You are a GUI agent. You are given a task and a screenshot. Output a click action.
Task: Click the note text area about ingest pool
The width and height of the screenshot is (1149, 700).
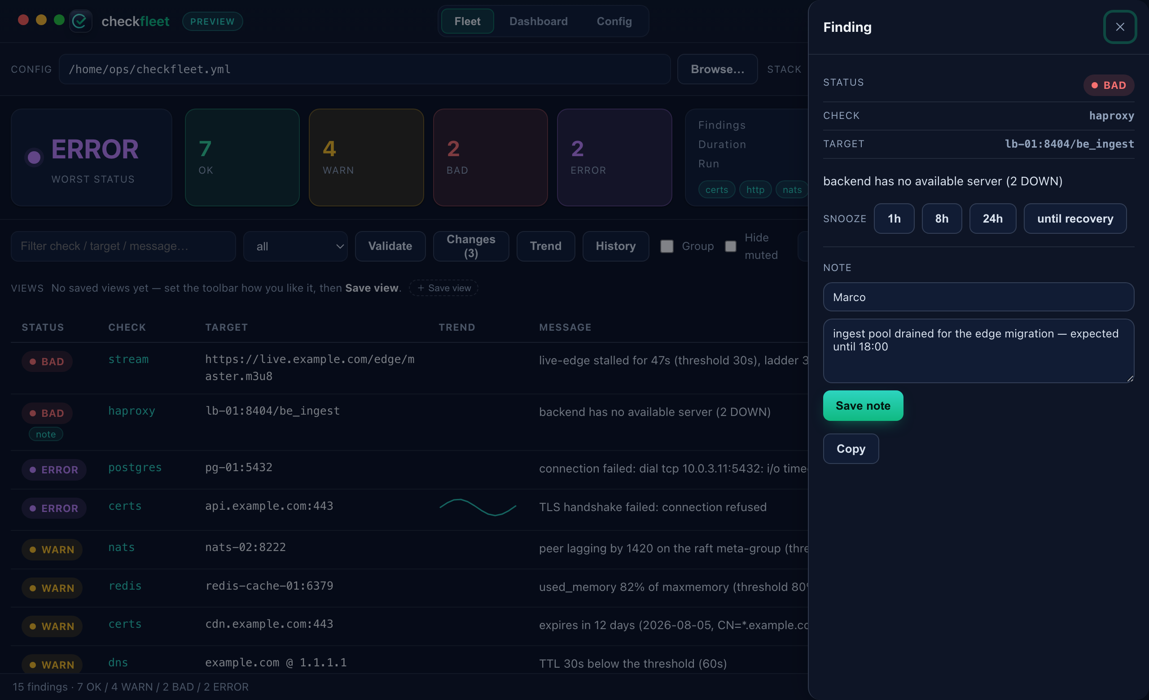[x=978, y=350]
